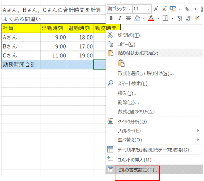Apply percent style formatting
Image resolution: width=204 pixels, height=181 pixels.
point(187,9)
